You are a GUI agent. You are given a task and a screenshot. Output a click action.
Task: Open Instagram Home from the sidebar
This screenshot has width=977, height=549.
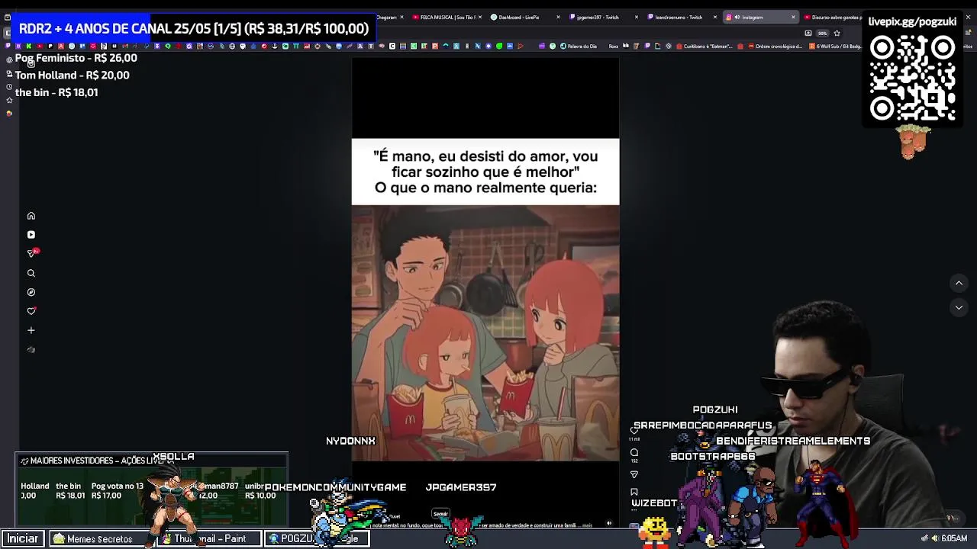click(31, 216)
